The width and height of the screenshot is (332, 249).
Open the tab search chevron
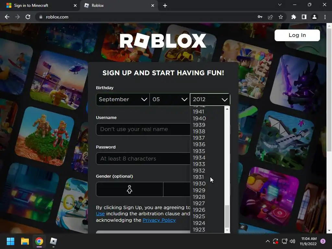280,5
